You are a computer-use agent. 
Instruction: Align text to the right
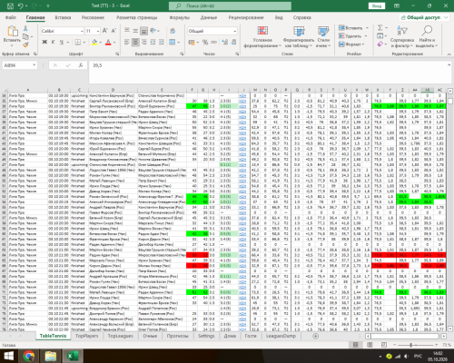[143, 42]
